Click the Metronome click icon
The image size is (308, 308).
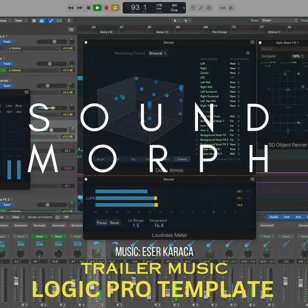(231, 8)
